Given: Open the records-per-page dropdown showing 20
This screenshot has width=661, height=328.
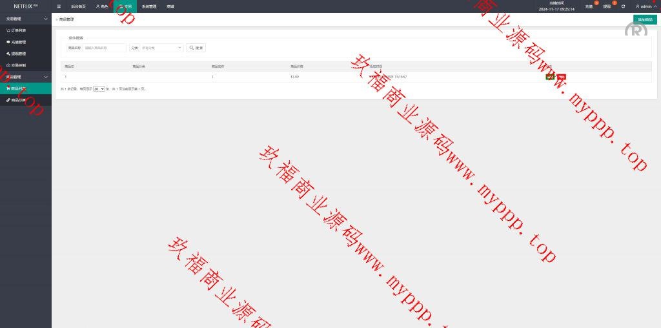Looking at the screenshot, I should coord(99,89).
